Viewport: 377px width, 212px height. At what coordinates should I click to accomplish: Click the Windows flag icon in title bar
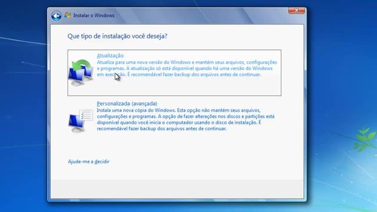click(68, 15)
